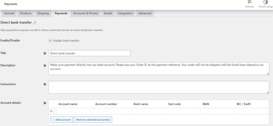Click into the Title text field

pyautogui.click(x=89, y=53)
